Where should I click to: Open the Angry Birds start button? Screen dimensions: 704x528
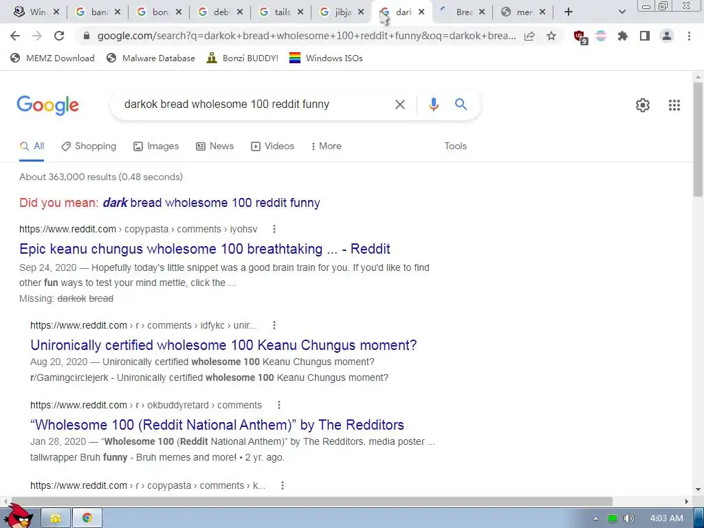20,516
